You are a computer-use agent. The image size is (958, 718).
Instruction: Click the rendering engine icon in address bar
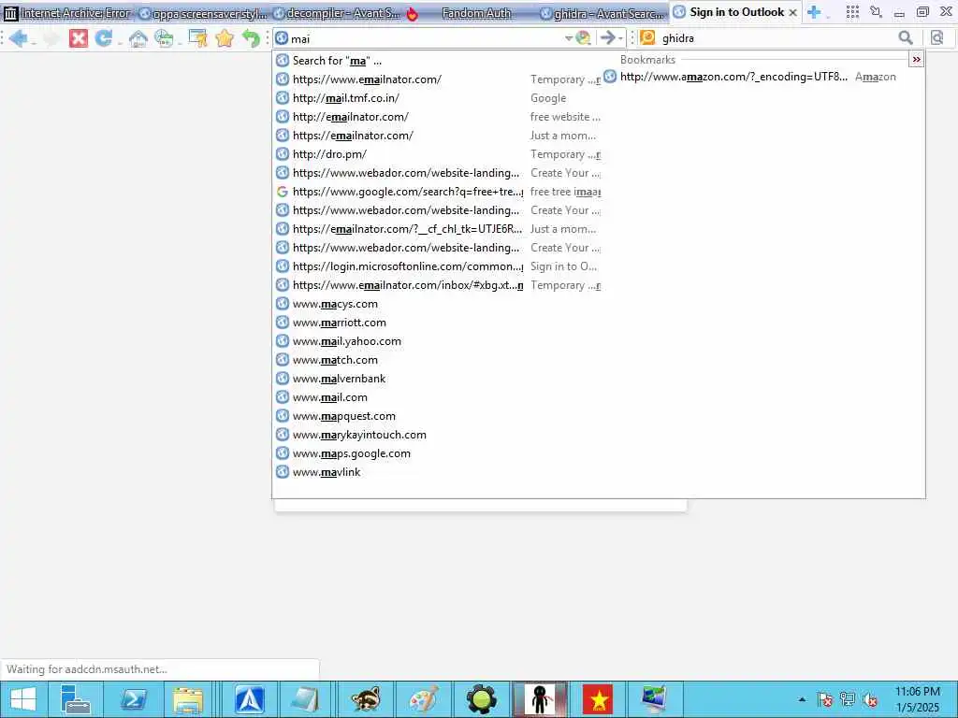pos(584,37)
